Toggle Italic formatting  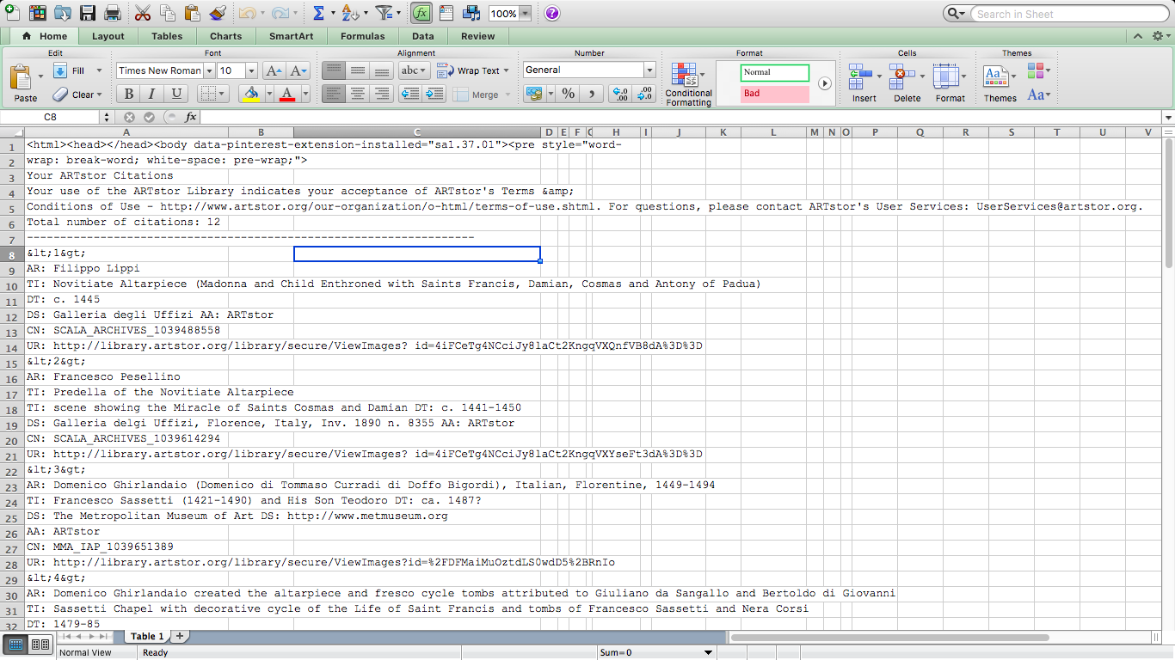(152, 94)
